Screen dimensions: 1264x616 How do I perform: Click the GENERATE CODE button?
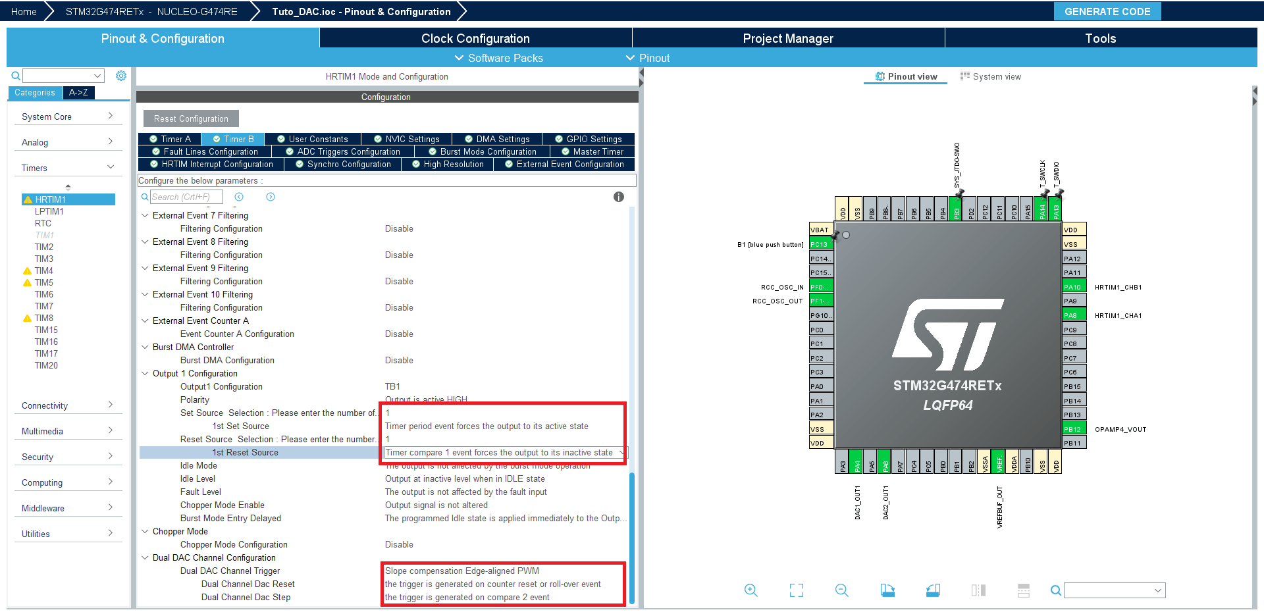click(x=1107, y=11)
